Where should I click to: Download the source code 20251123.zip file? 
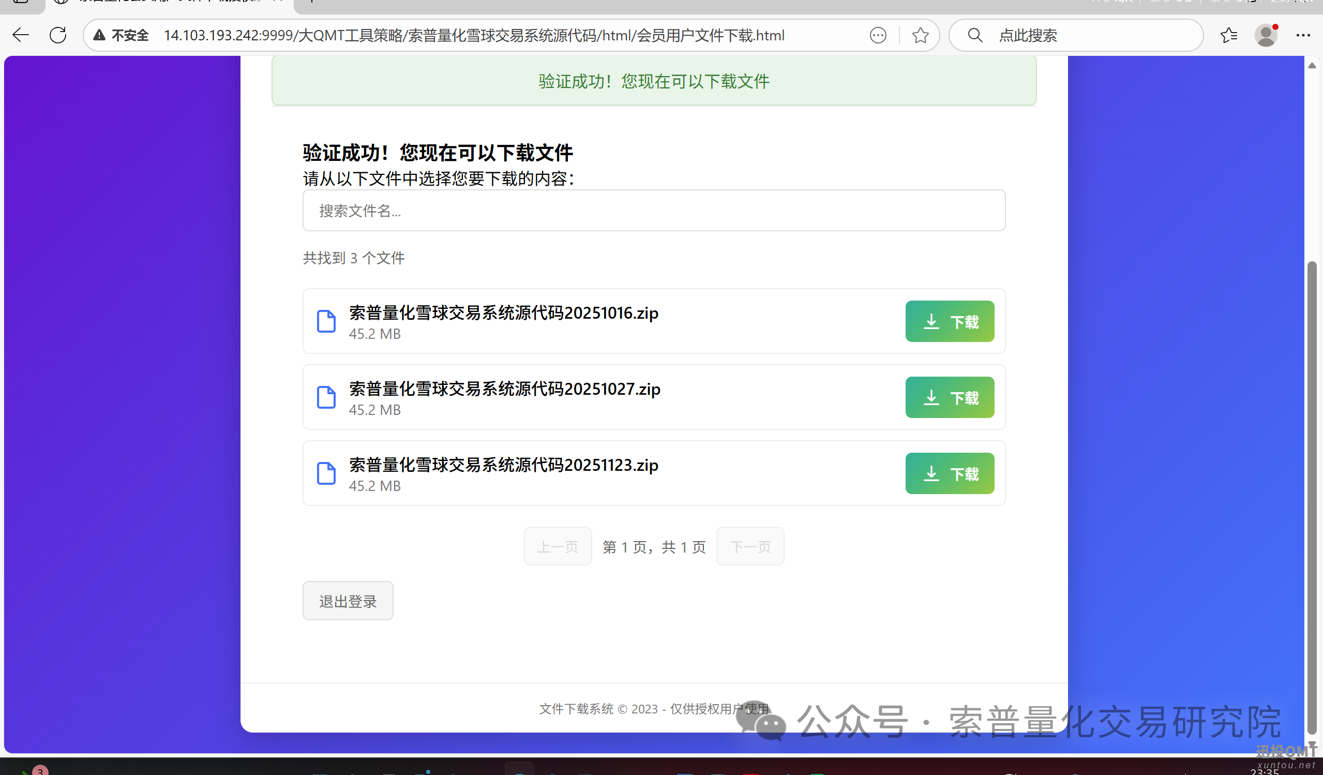click(x=949, y=473)
